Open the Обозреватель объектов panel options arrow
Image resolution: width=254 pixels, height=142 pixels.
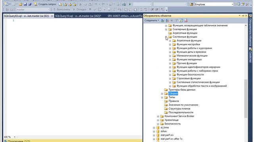tap(240, 16)
